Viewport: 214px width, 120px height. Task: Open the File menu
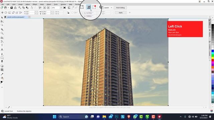pos(3,4)
